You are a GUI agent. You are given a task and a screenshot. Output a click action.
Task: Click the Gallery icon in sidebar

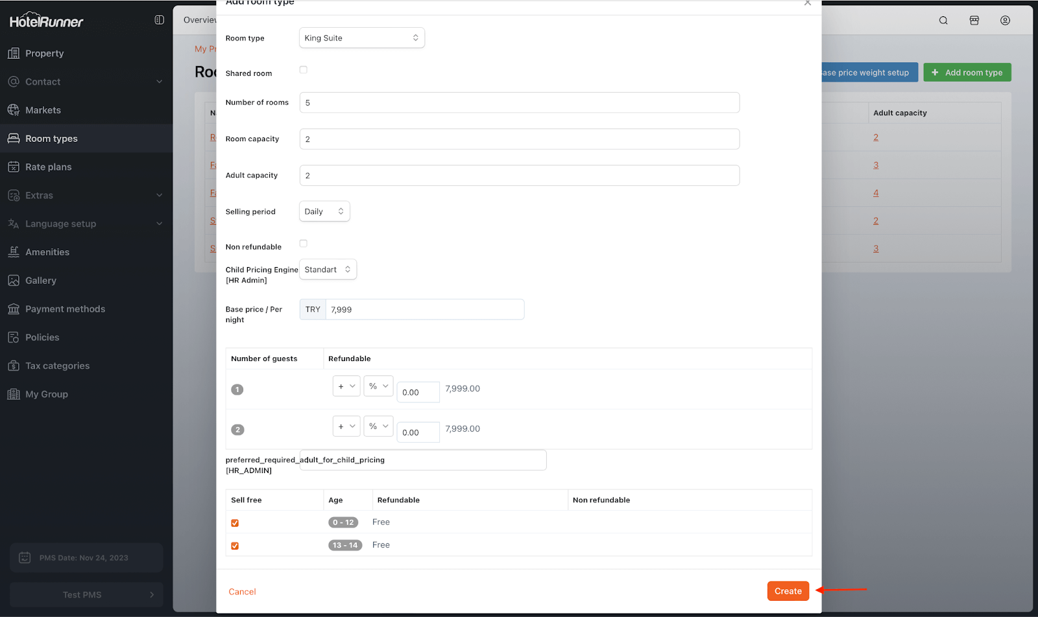14,281
